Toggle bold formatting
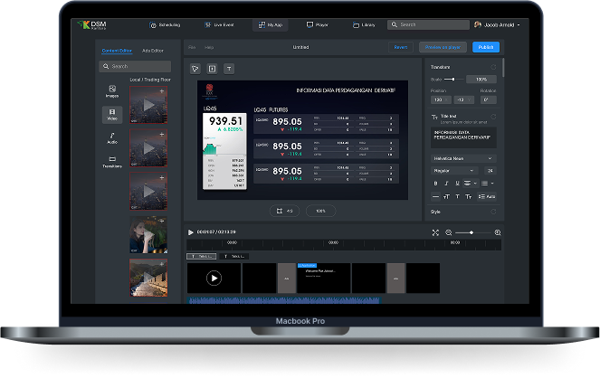 [x=435, y=184]
